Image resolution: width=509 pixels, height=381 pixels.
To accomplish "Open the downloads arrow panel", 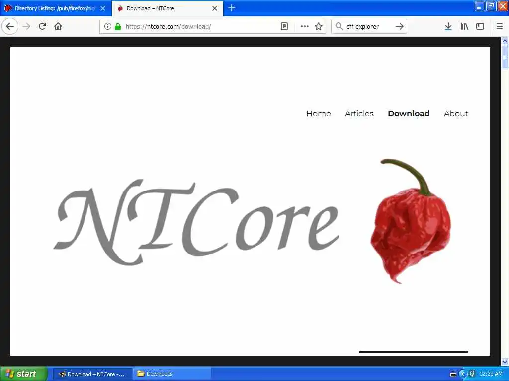I will pos(448,26).
